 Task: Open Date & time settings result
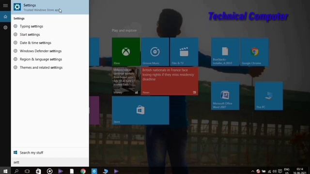point(50,43)
